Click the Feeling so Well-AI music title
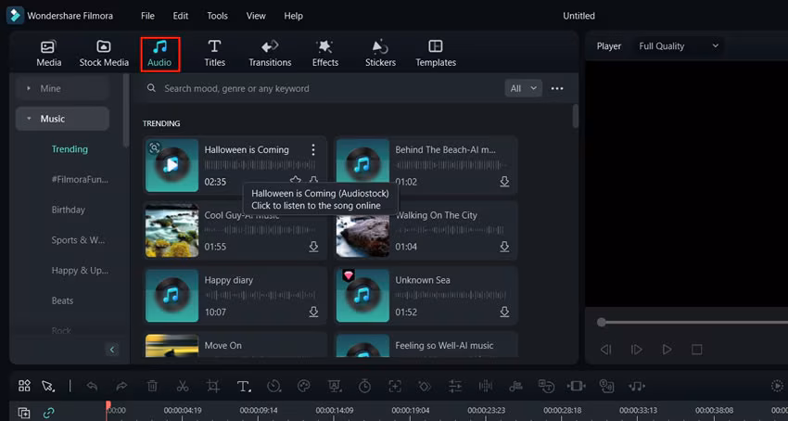This screenshot has height=421, width=788. [x=444, y=346]
